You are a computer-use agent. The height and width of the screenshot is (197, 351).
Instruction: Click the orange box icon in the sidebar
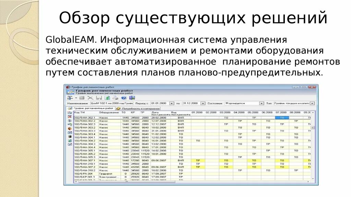coord(70,129)
